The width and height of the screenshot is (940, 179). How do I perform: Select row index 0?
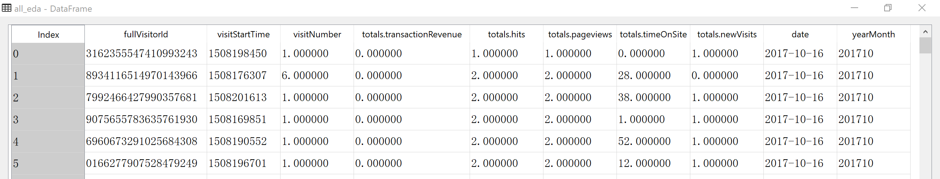48,54
